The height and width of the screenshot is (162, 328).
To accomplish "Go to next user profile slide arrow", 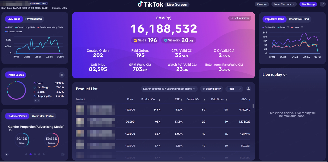I will 63,154.
